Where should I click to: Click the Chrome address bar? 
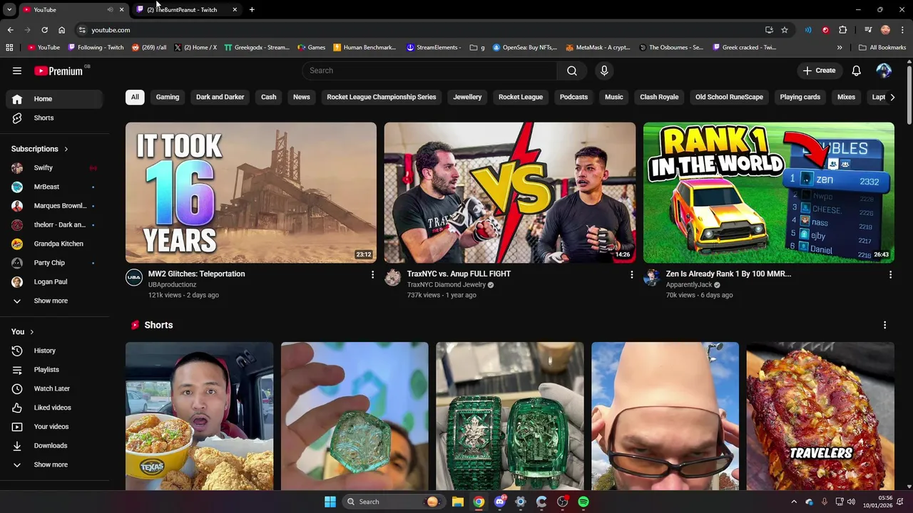click(x=421, y=30)
